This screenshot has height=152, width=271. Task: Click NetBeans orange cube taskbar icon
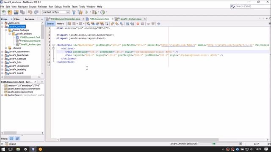pos(40,149)
